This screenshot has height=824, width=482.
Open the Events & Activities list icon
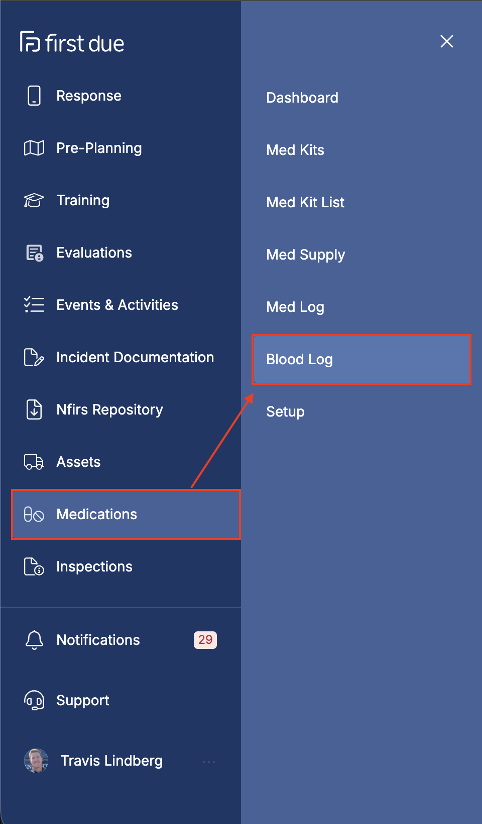coord(34,305)
